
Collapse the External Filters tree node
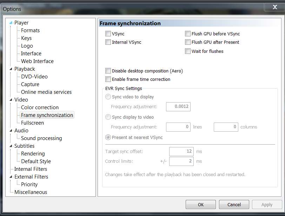[x=11, y=177]
